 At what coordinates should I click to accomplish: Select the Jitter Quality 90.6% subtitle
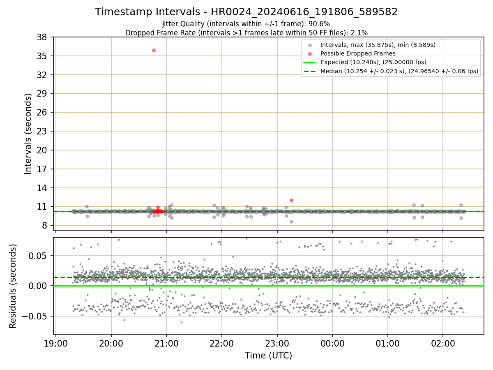pos(246,24)
